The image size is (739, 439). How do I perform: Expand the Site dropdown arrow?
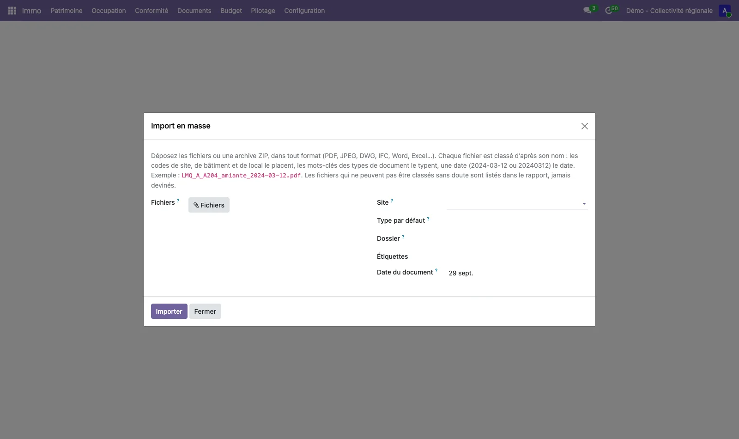pos(584,204)
